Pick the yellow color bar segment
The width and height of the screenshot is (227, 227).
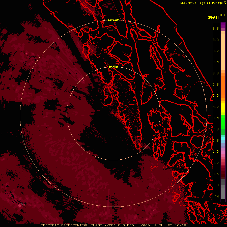point(223,108)
